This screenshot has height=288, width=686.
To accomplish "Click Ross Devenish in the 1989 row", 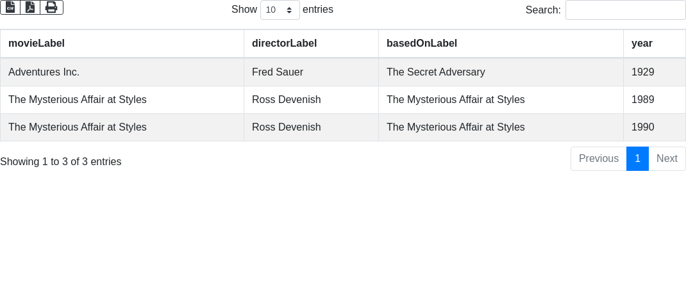I will (286, 100).
